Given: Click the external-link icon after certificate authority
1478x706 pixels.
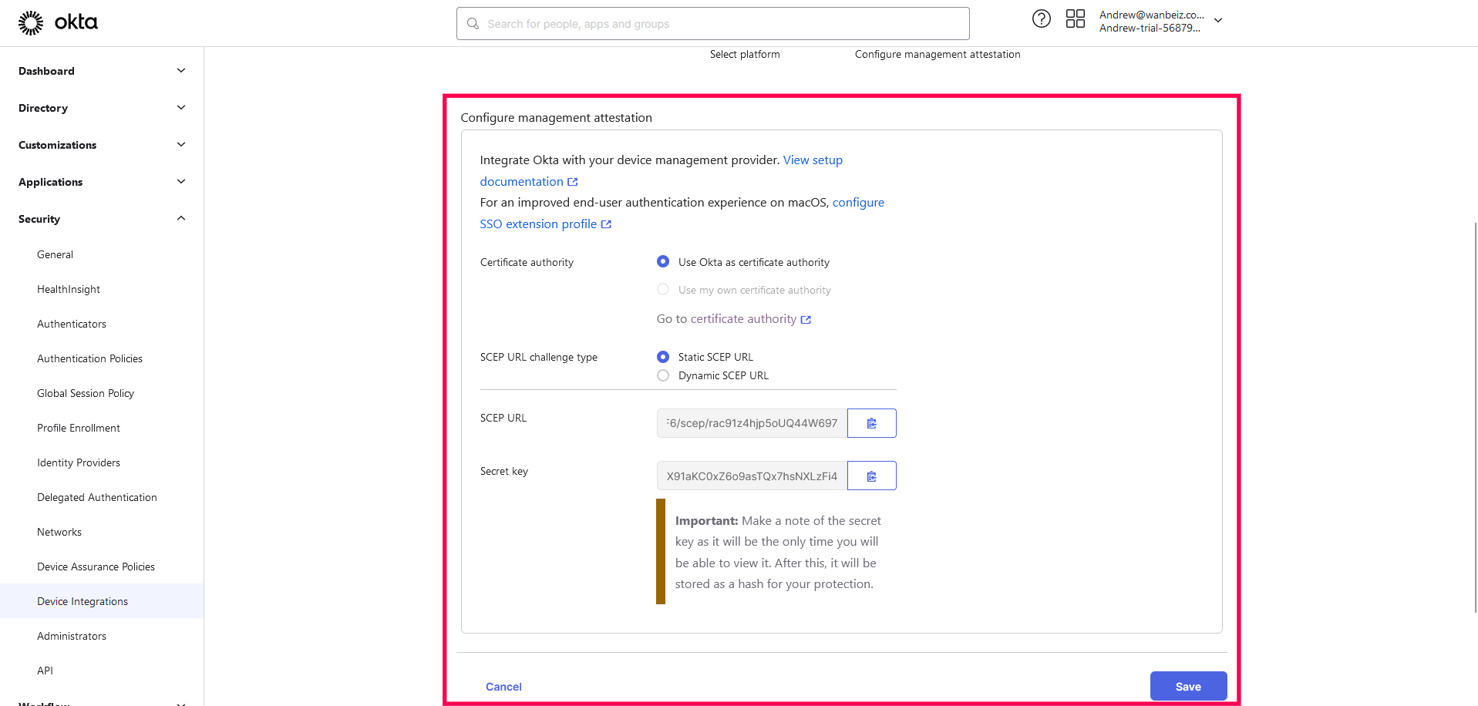Looking at the screenshot, I should pos(806,318).
